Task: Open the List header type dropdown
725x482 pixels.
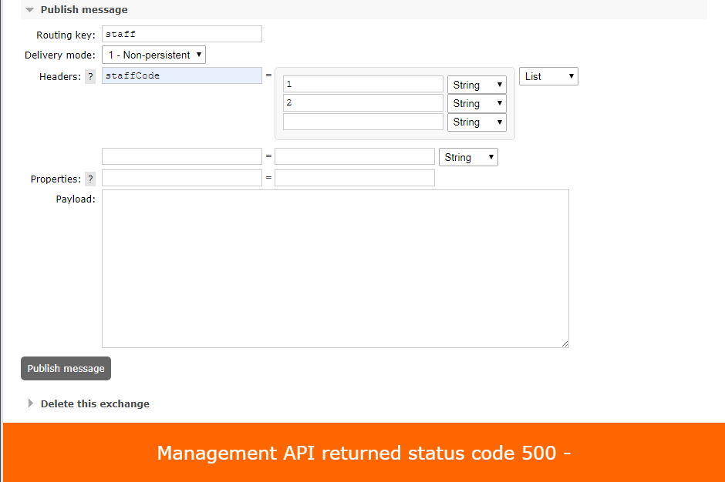Action: [x=548, y=77]
